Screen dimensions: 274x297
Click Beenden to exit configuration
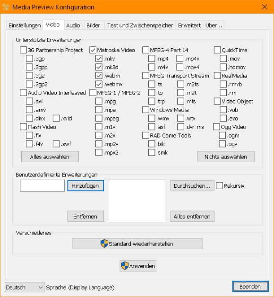(x=250, y=287)
